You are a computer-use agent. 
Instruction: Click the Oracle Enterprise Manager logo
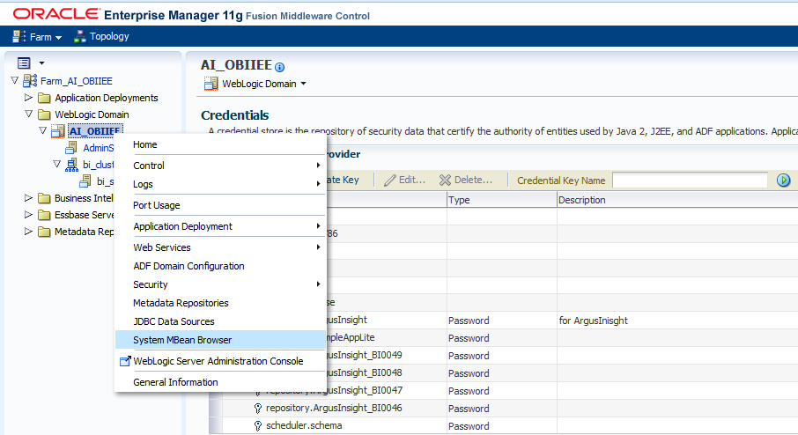[x=191, y=15]
